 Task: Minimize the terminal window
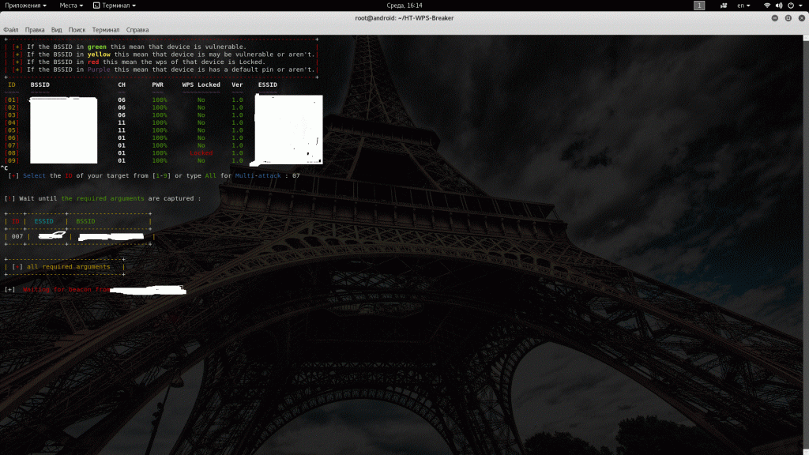pyautogui.click(x=773, y=17)
